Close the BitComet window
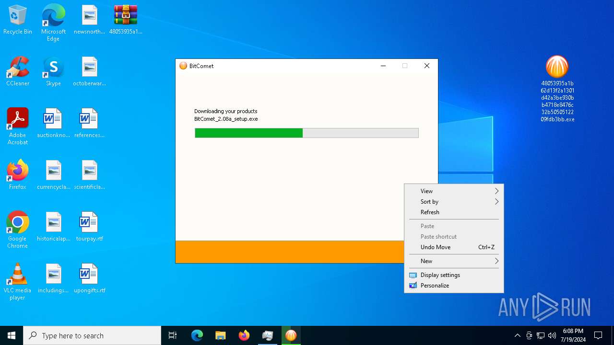This screenshot has width=614, height=345. [x=427, y=66]
